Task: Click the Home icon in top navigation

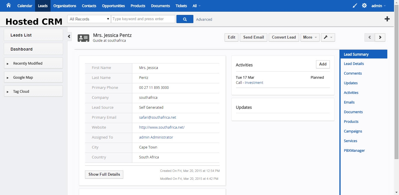Action: coord(8,6)
